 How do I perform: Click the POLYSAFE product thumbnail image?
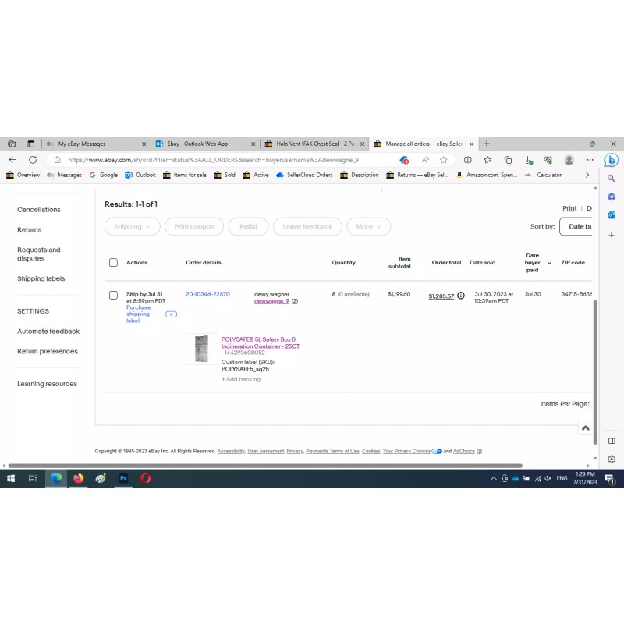click(x=201, y=349)
